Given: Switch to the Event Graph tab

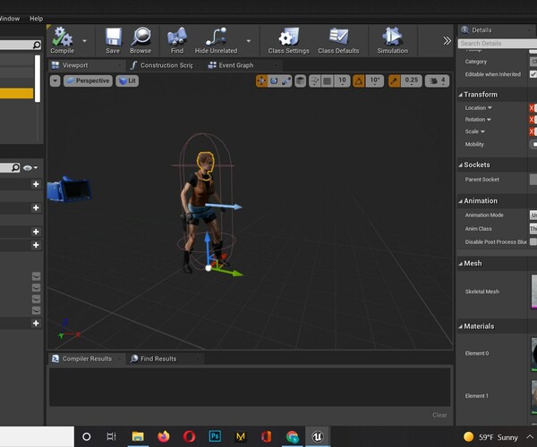Looking at the screenshot, I should (x=242, y=65).
